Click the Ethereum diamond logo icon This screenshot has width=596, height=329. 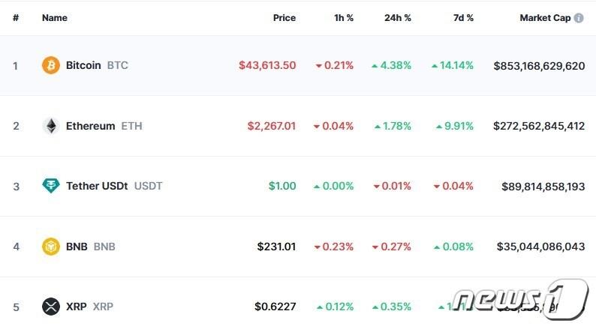50,126
